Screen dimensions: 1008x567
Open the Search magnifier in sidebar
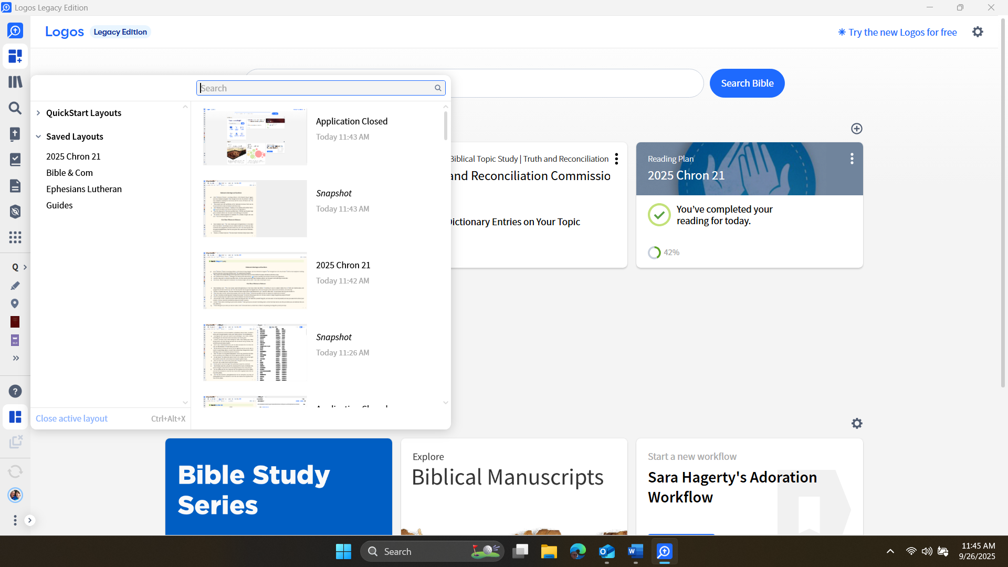(x=15, y=108)
